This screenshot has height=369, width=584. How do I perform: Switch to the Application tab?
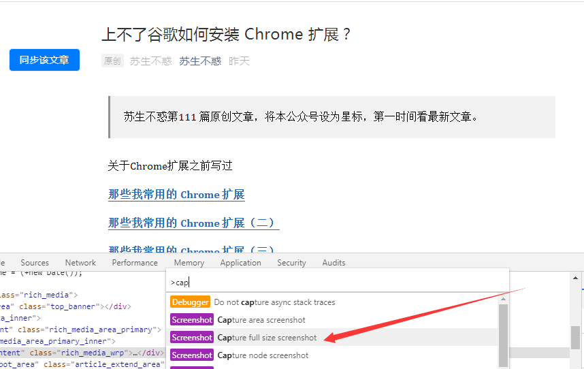pyautogui.click(x=240, y=263)
